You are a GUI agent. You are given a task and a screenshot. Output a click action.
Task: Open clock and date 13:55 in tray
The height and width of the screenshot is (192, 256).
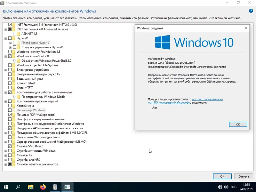pyautogui.click(x=246, y=187)
